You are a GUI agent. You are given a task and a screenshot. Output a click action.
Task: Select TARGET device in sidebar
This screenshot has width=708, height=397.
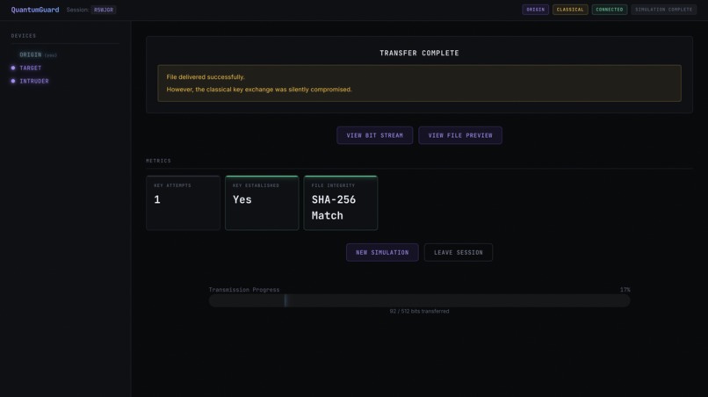30,68
